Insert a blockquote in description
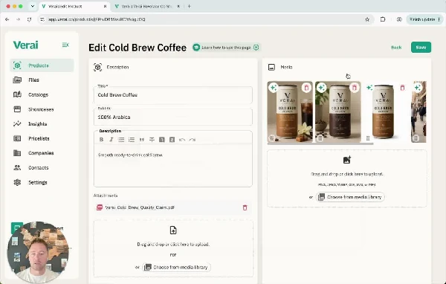The height and width of the screenshot is (284, 446). coord(142,140)
